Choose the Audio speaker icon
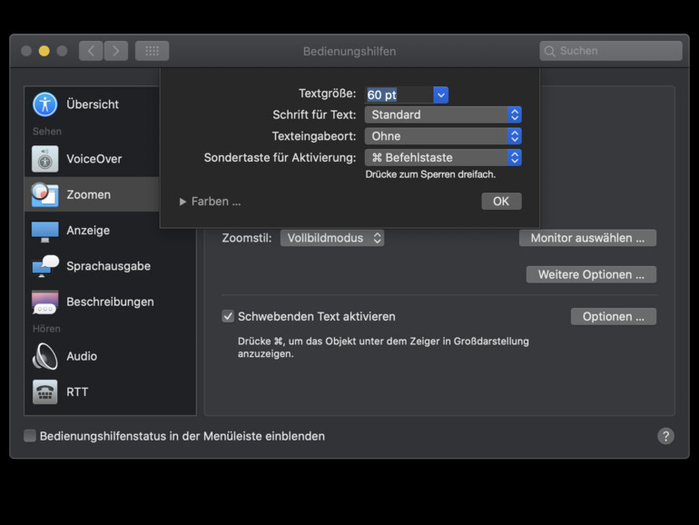The width and height of the screenshot is (699, 525). [x=44, y=356]
